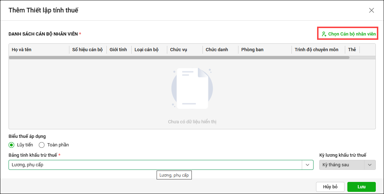
Task: Select the Toàn phần radio button
Action: tap(42, 145)
